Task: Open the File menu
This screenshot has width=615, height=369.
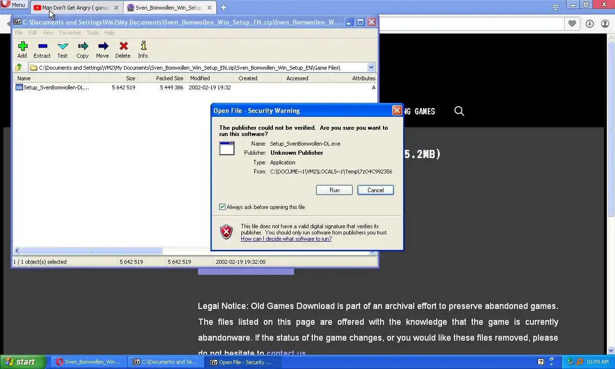Action: coord(19,33)
